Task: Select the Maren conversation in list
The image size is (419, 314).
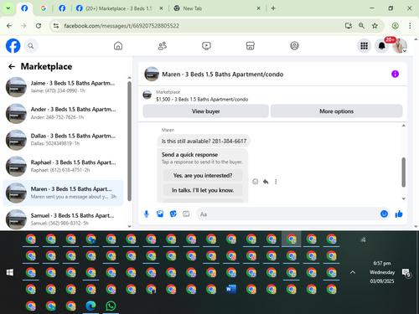Action: point(63,193)
